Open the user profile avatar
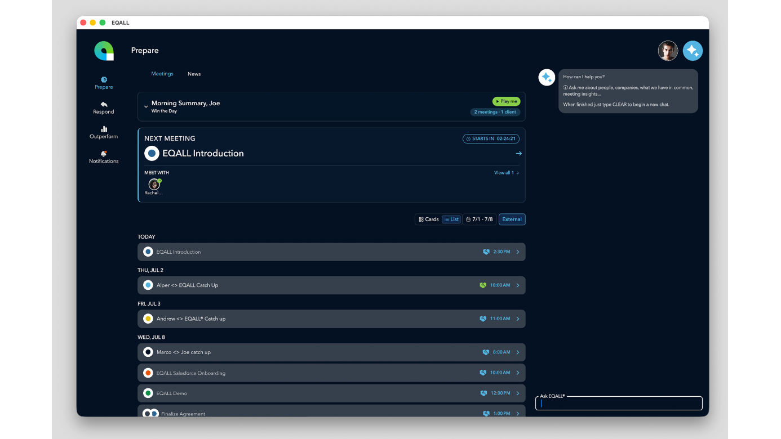Screen dimensions: 781x439 (668, 51)
